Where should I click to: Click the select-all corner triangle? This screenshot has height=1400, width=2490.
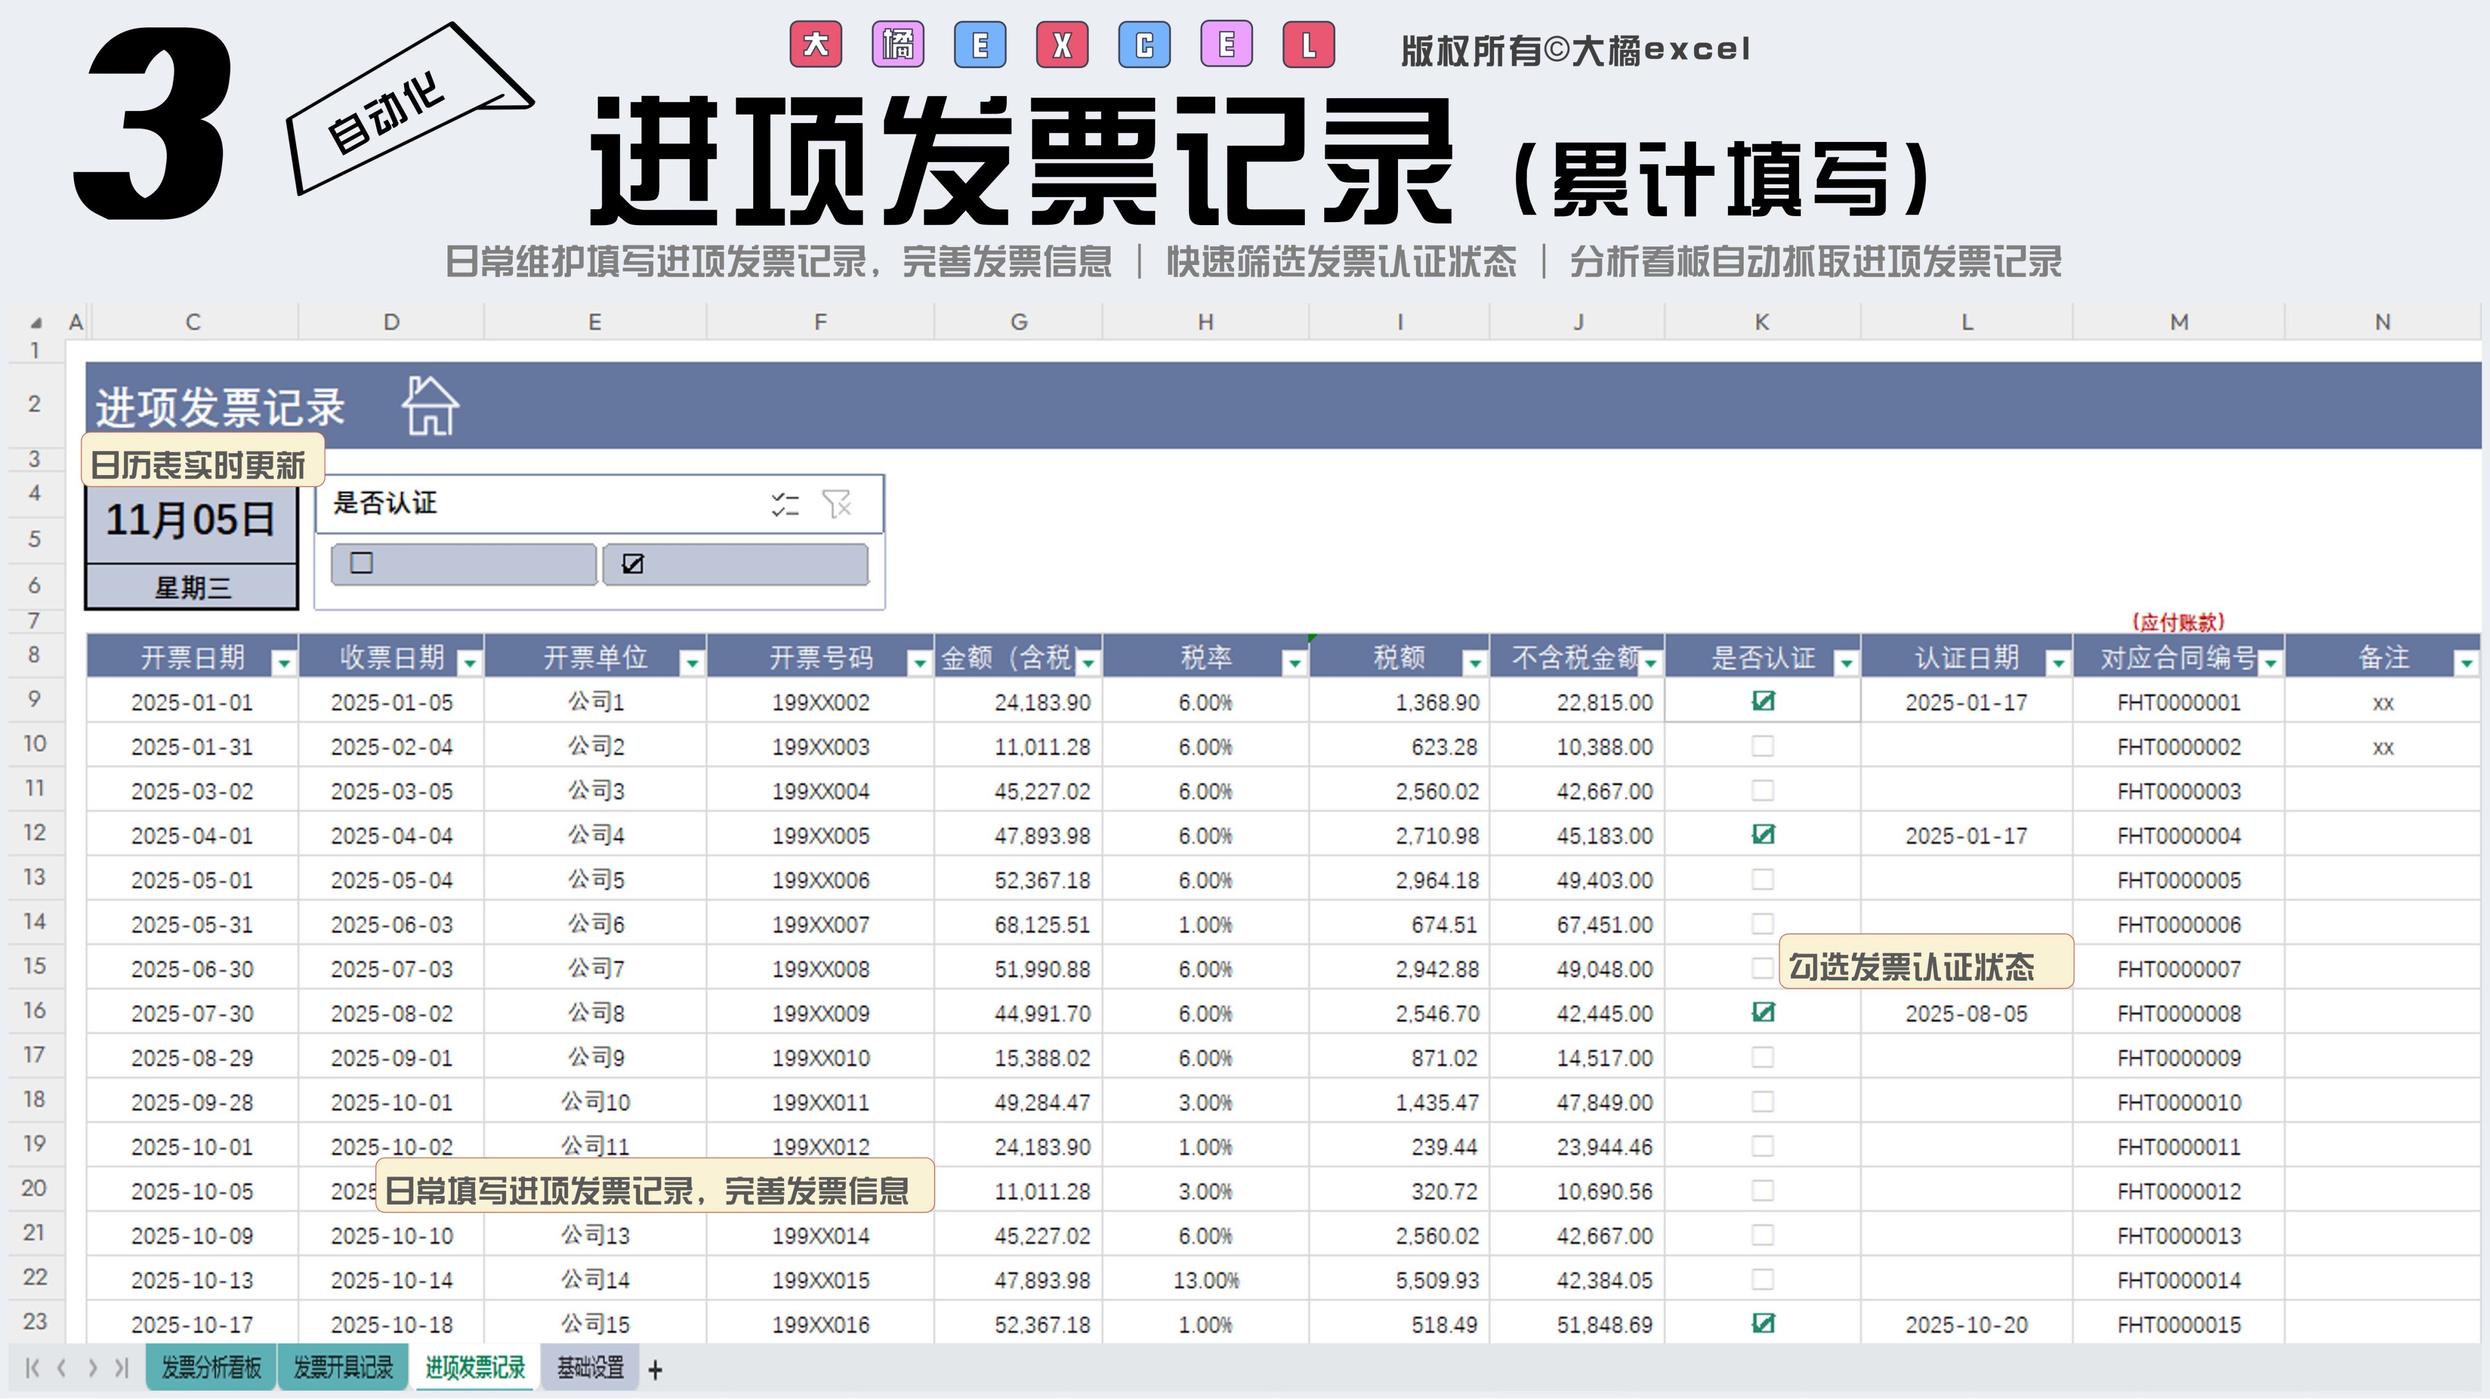[x=36, y=323]
